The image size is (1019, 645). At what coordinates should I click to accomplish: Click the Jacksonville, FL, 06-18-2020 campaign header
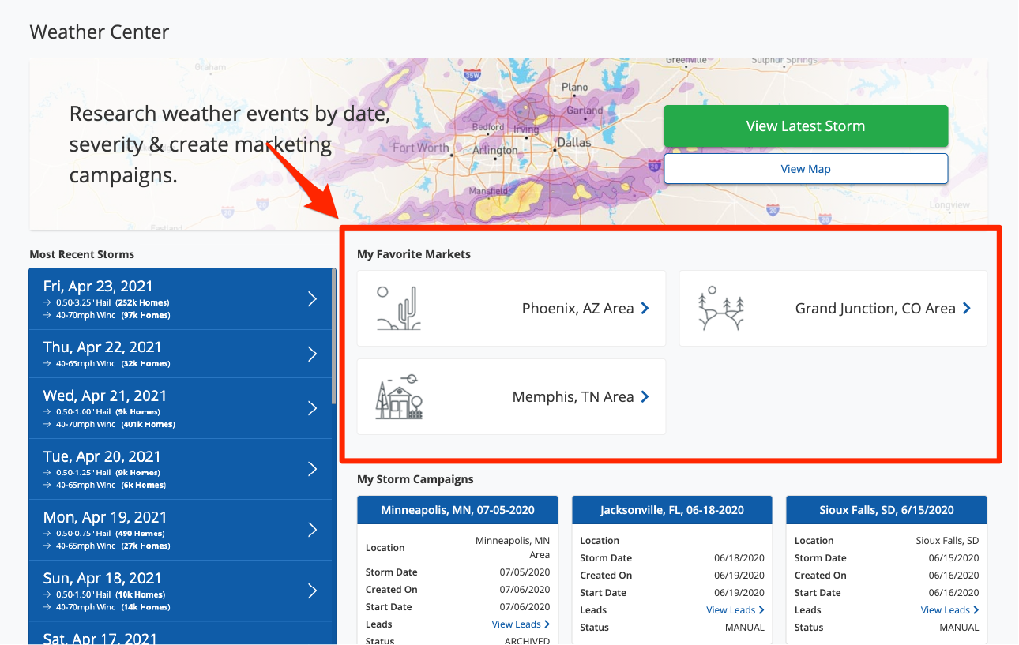pyautogui.click(x=672, y=510)
